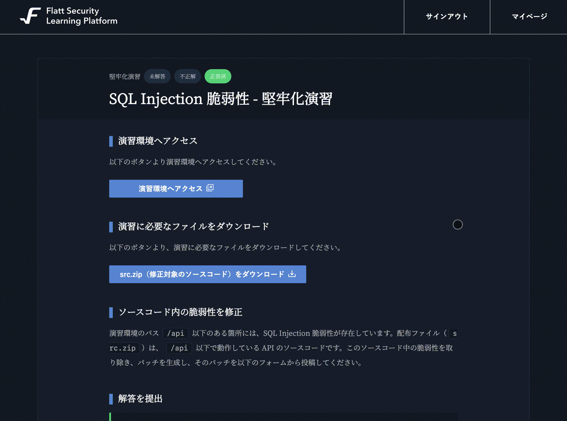
Task: Click the 解答を提出 section heading
Action: [140, 399]
